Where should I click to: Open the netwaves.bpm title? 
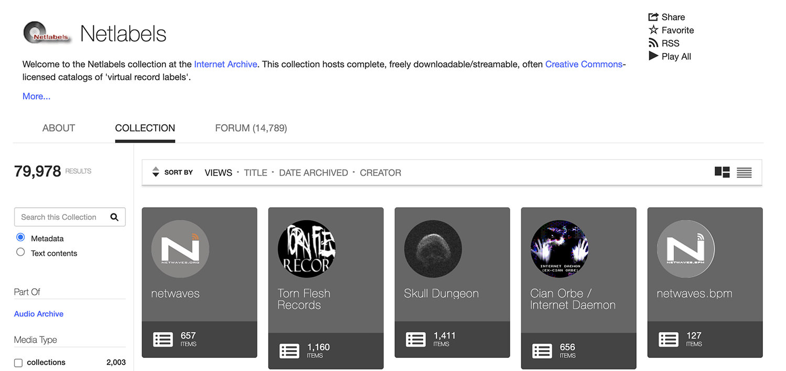pyautogui.click(x=694, y=294)
